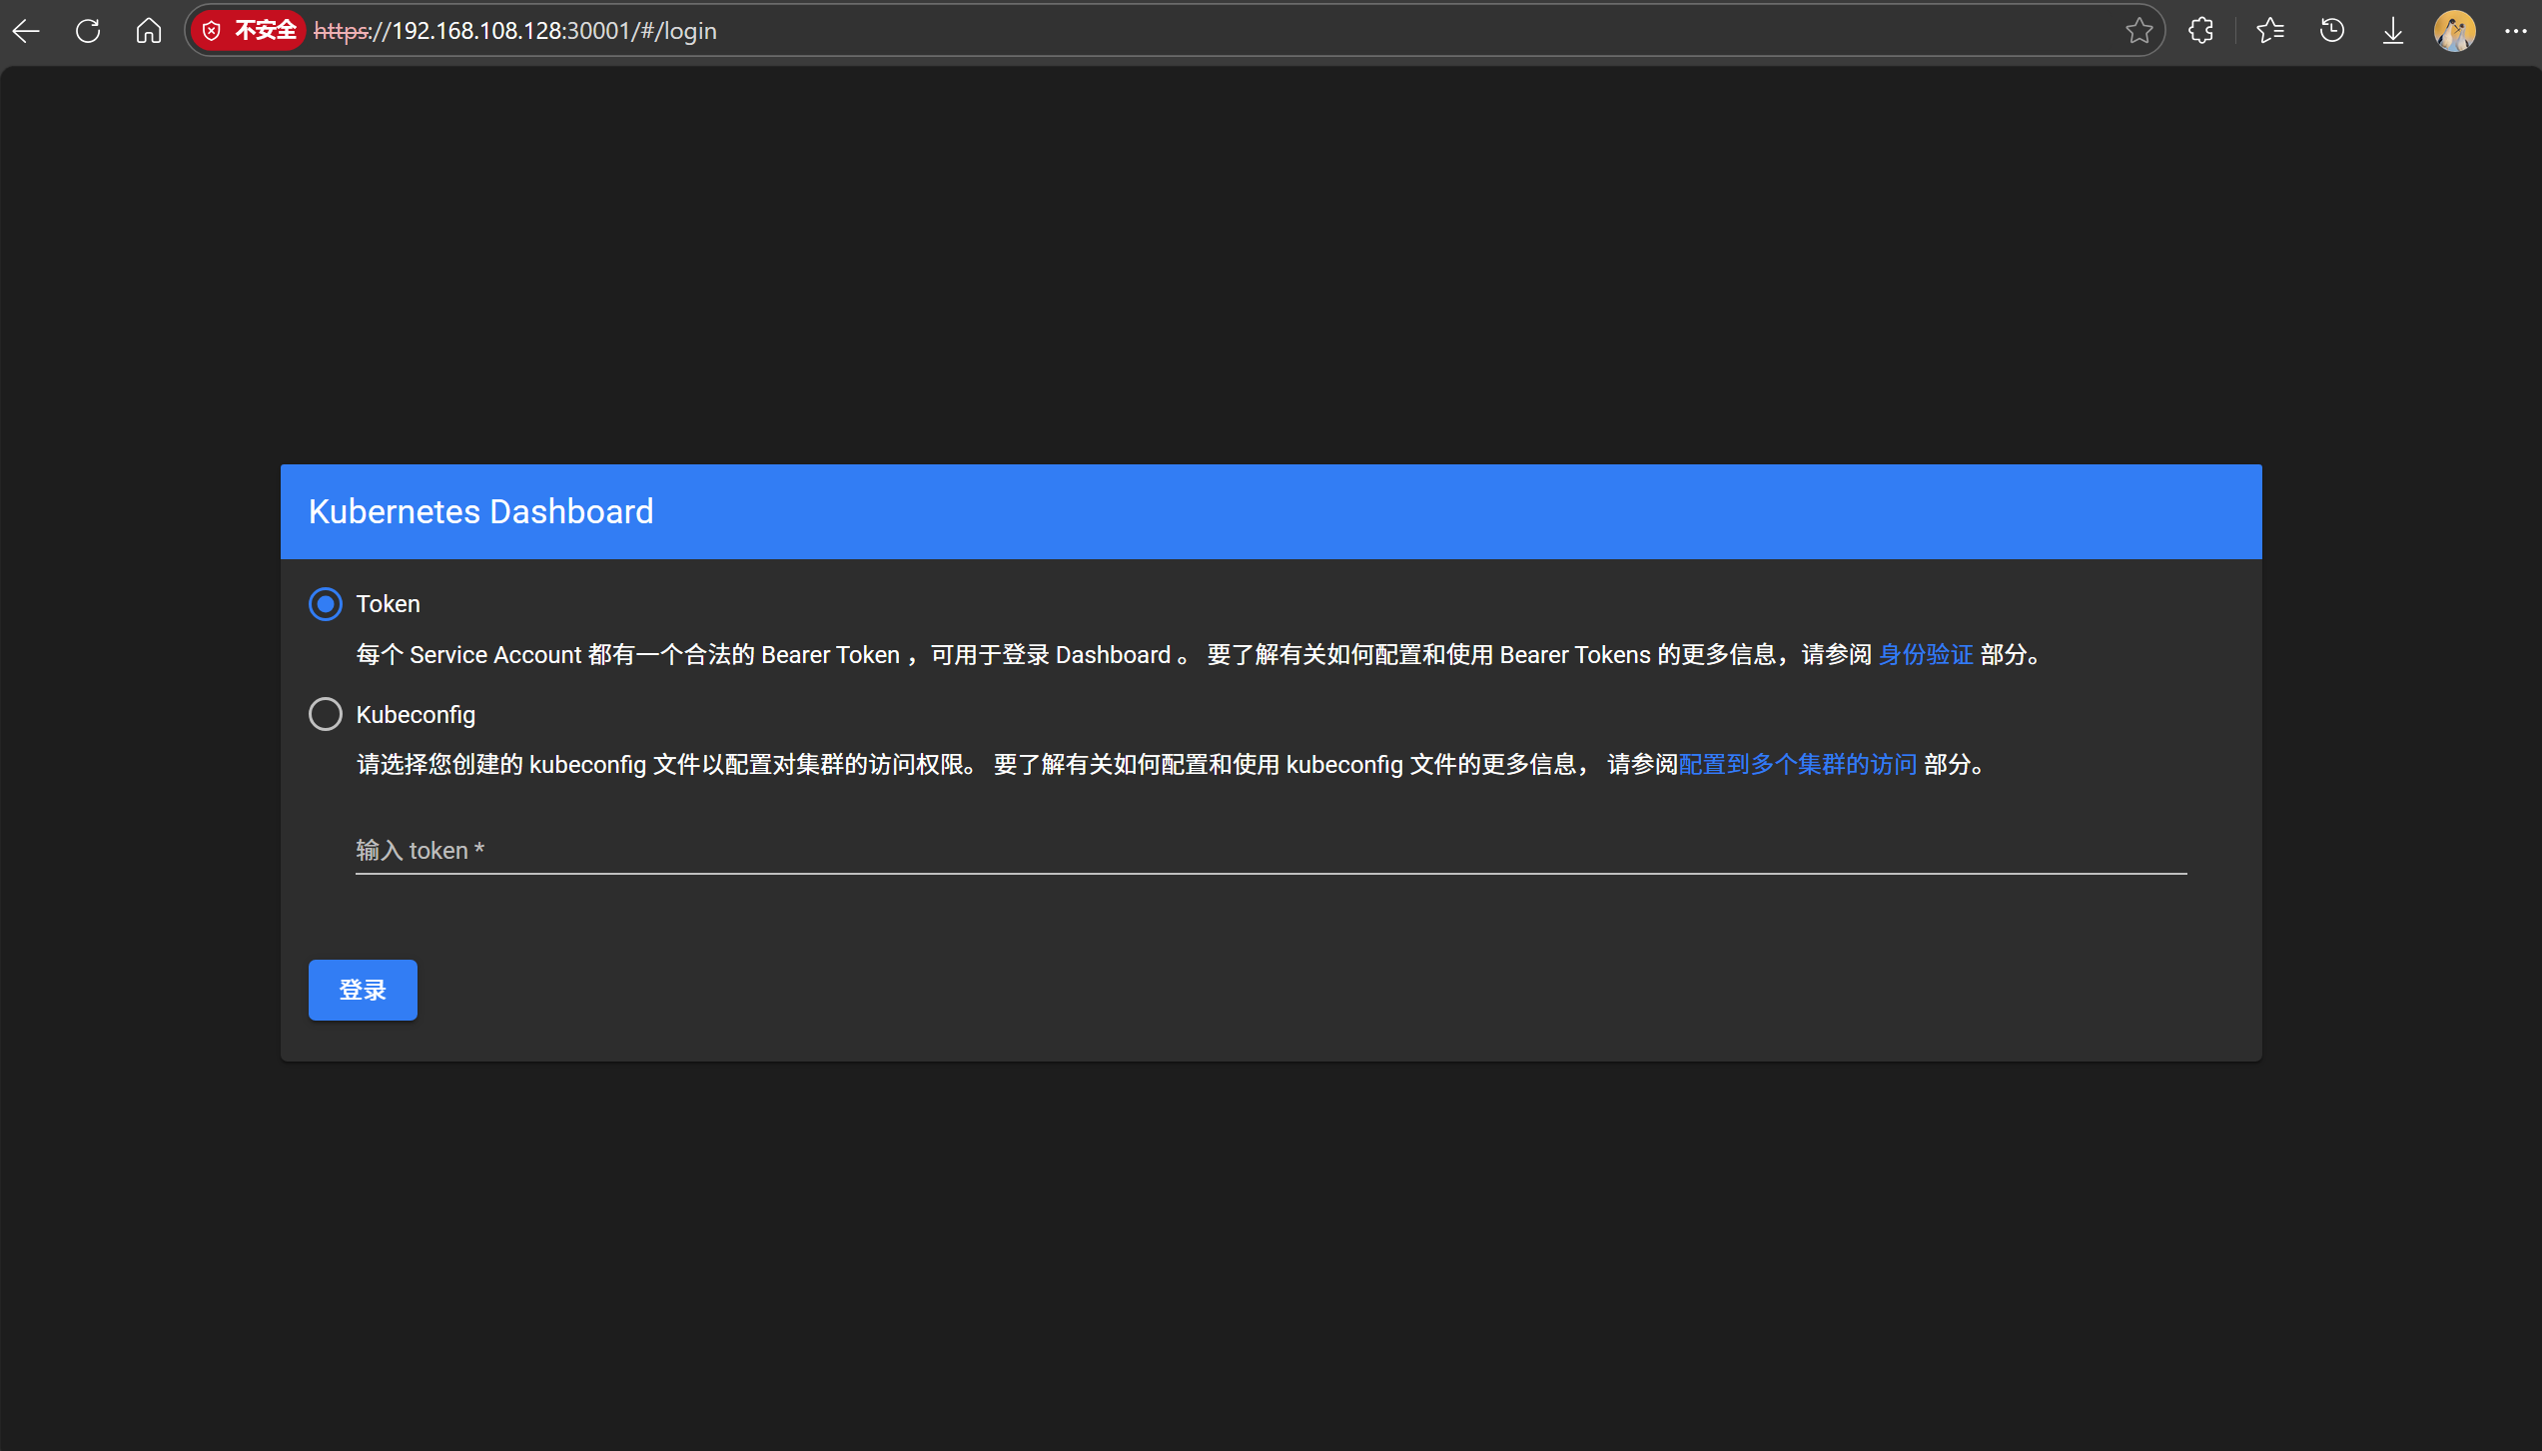Go to browser home page icon

point(149,31)
